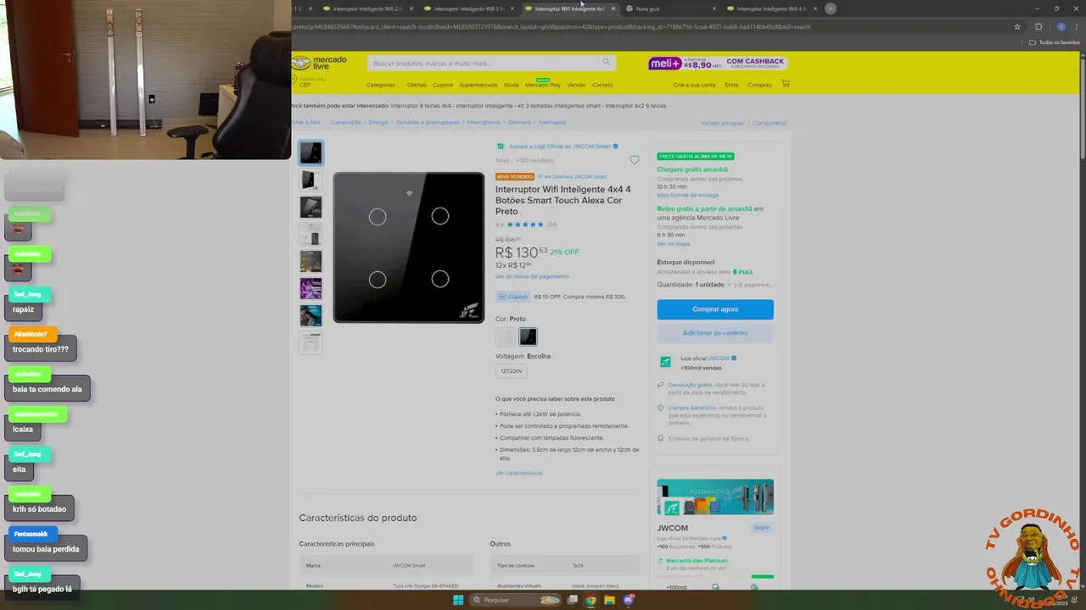Image resolution: width=1086 pixels, height=610 pixels.
Task: Open File Explorer from the taskbar
Action: [609, 600]
